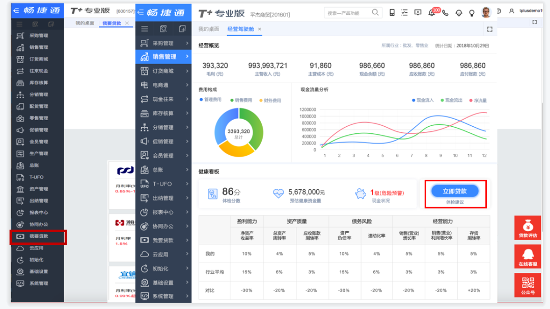Screen dimensions: 550x309
Task: Open 订货商城 in front sidebar
Action: click(163, 71)
